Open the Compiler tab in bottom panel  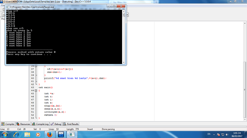click(x=8, y=124)
